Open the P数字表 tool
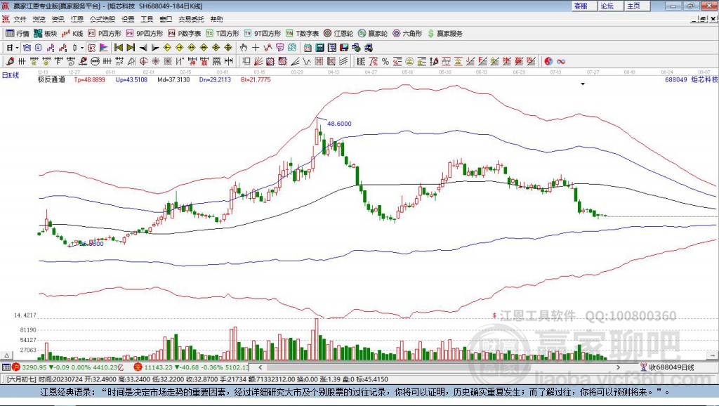 pyautogui.click(x=185, y=34)
